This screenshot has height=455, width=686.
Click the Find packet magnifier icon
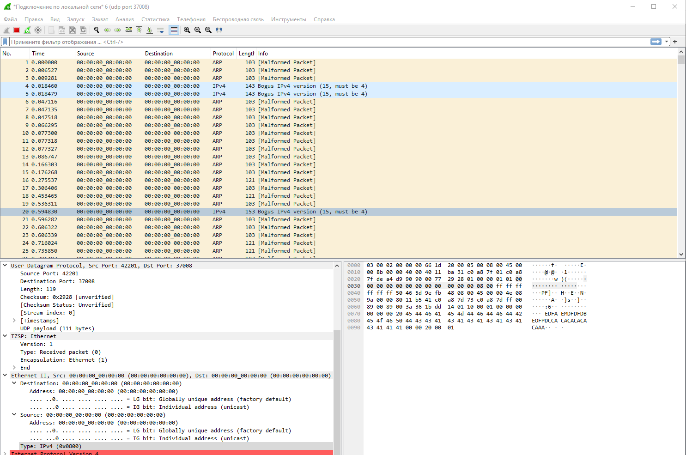tap(97, 30)
